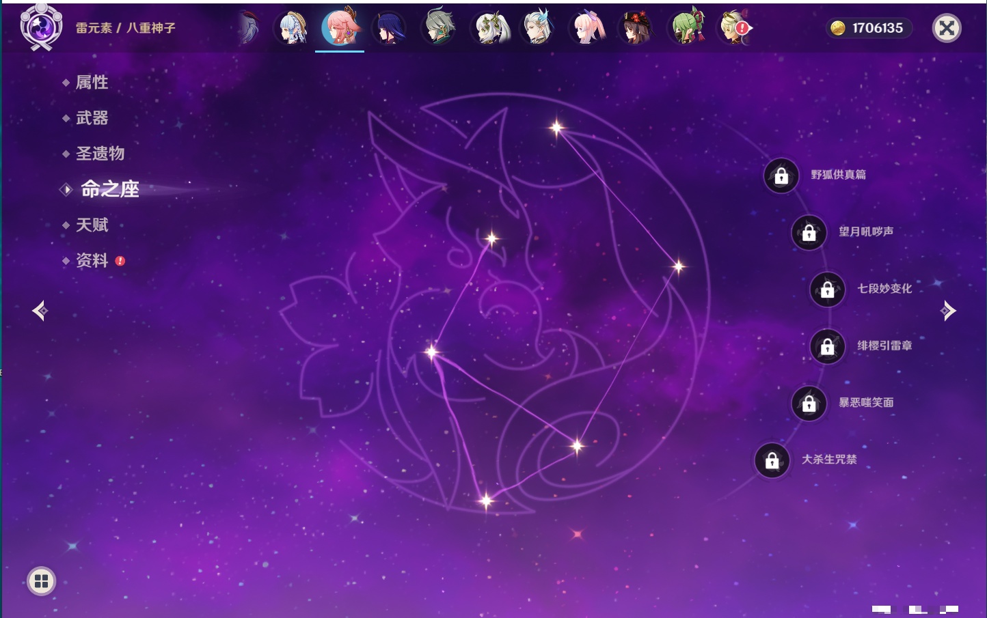Screen dimensions: 987x618
Task: Select the highlighted pink-haired Yae Miko portrait
Action: pyautogui.click(x=340, y=27)
